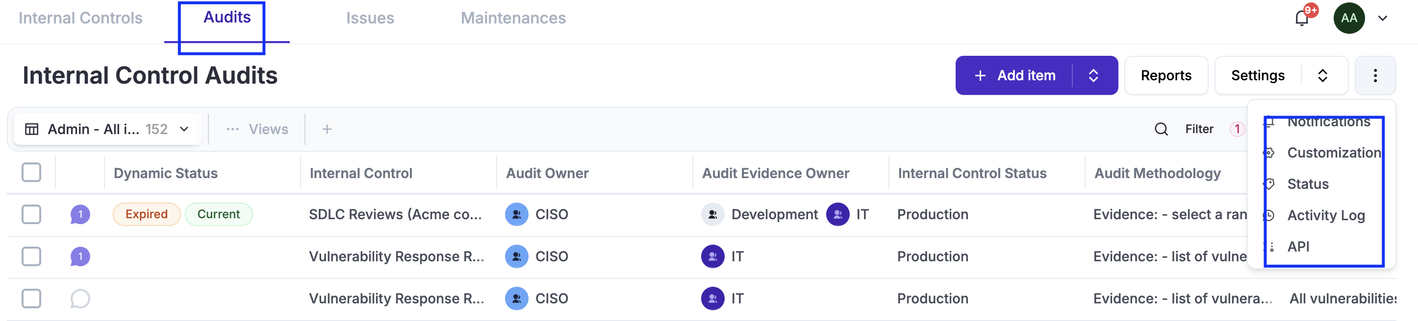Expand the Add item split arrow

(1093, 75)
